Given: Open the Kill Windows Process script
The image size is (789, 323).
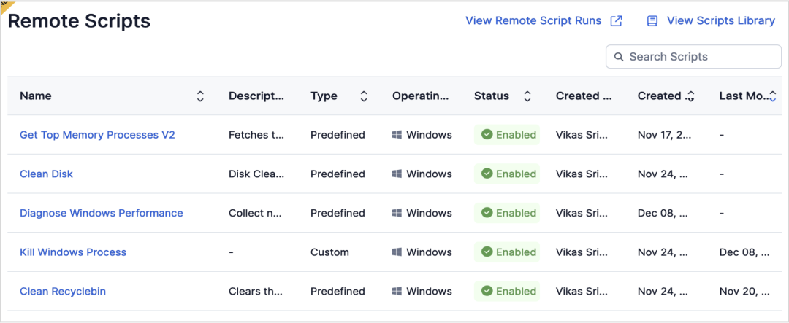Looking at the screenshot, I should tap(73, 252).
